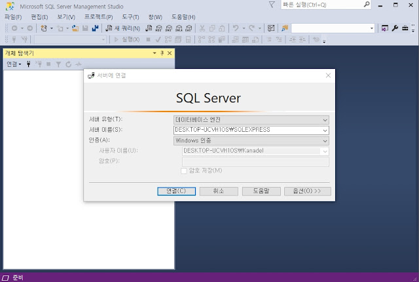Expand the 사용자 이름(U) dropdown arrow
The height and width of the screenshot is (282, 419).
point(325,151)
